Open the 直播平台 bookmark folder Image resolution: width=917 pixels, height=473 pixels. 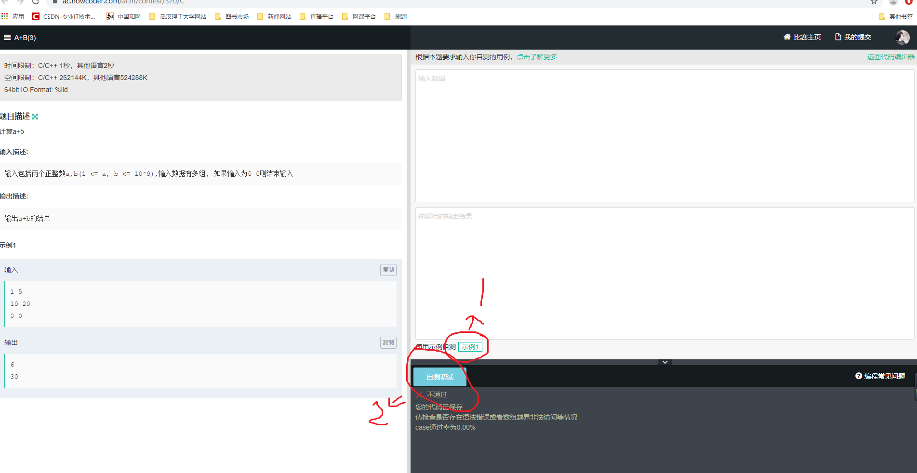(317, 16)
